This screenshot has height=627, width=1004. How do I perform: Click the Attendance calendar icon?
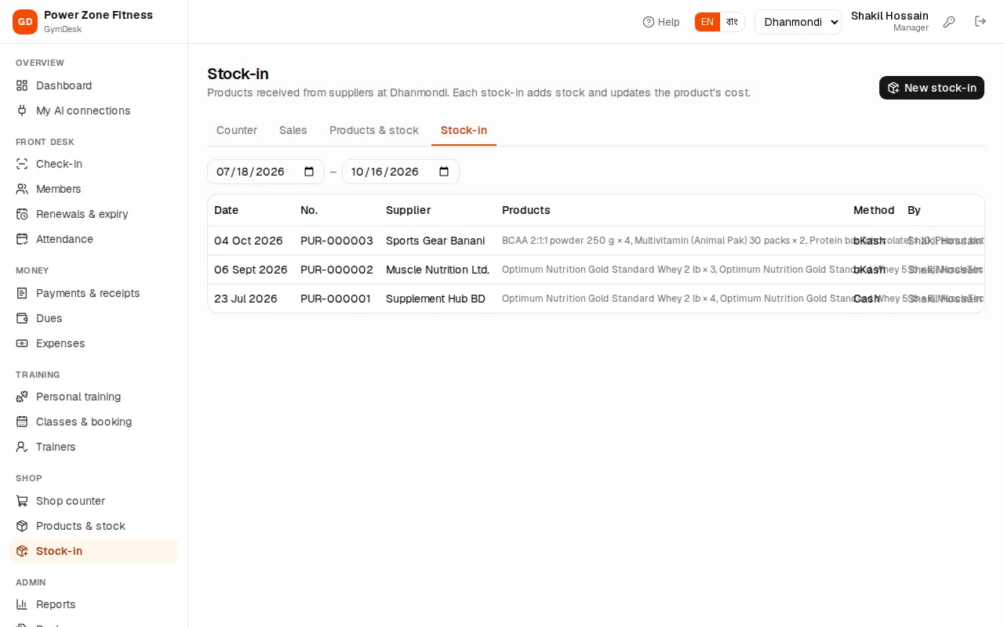(22, 239)
